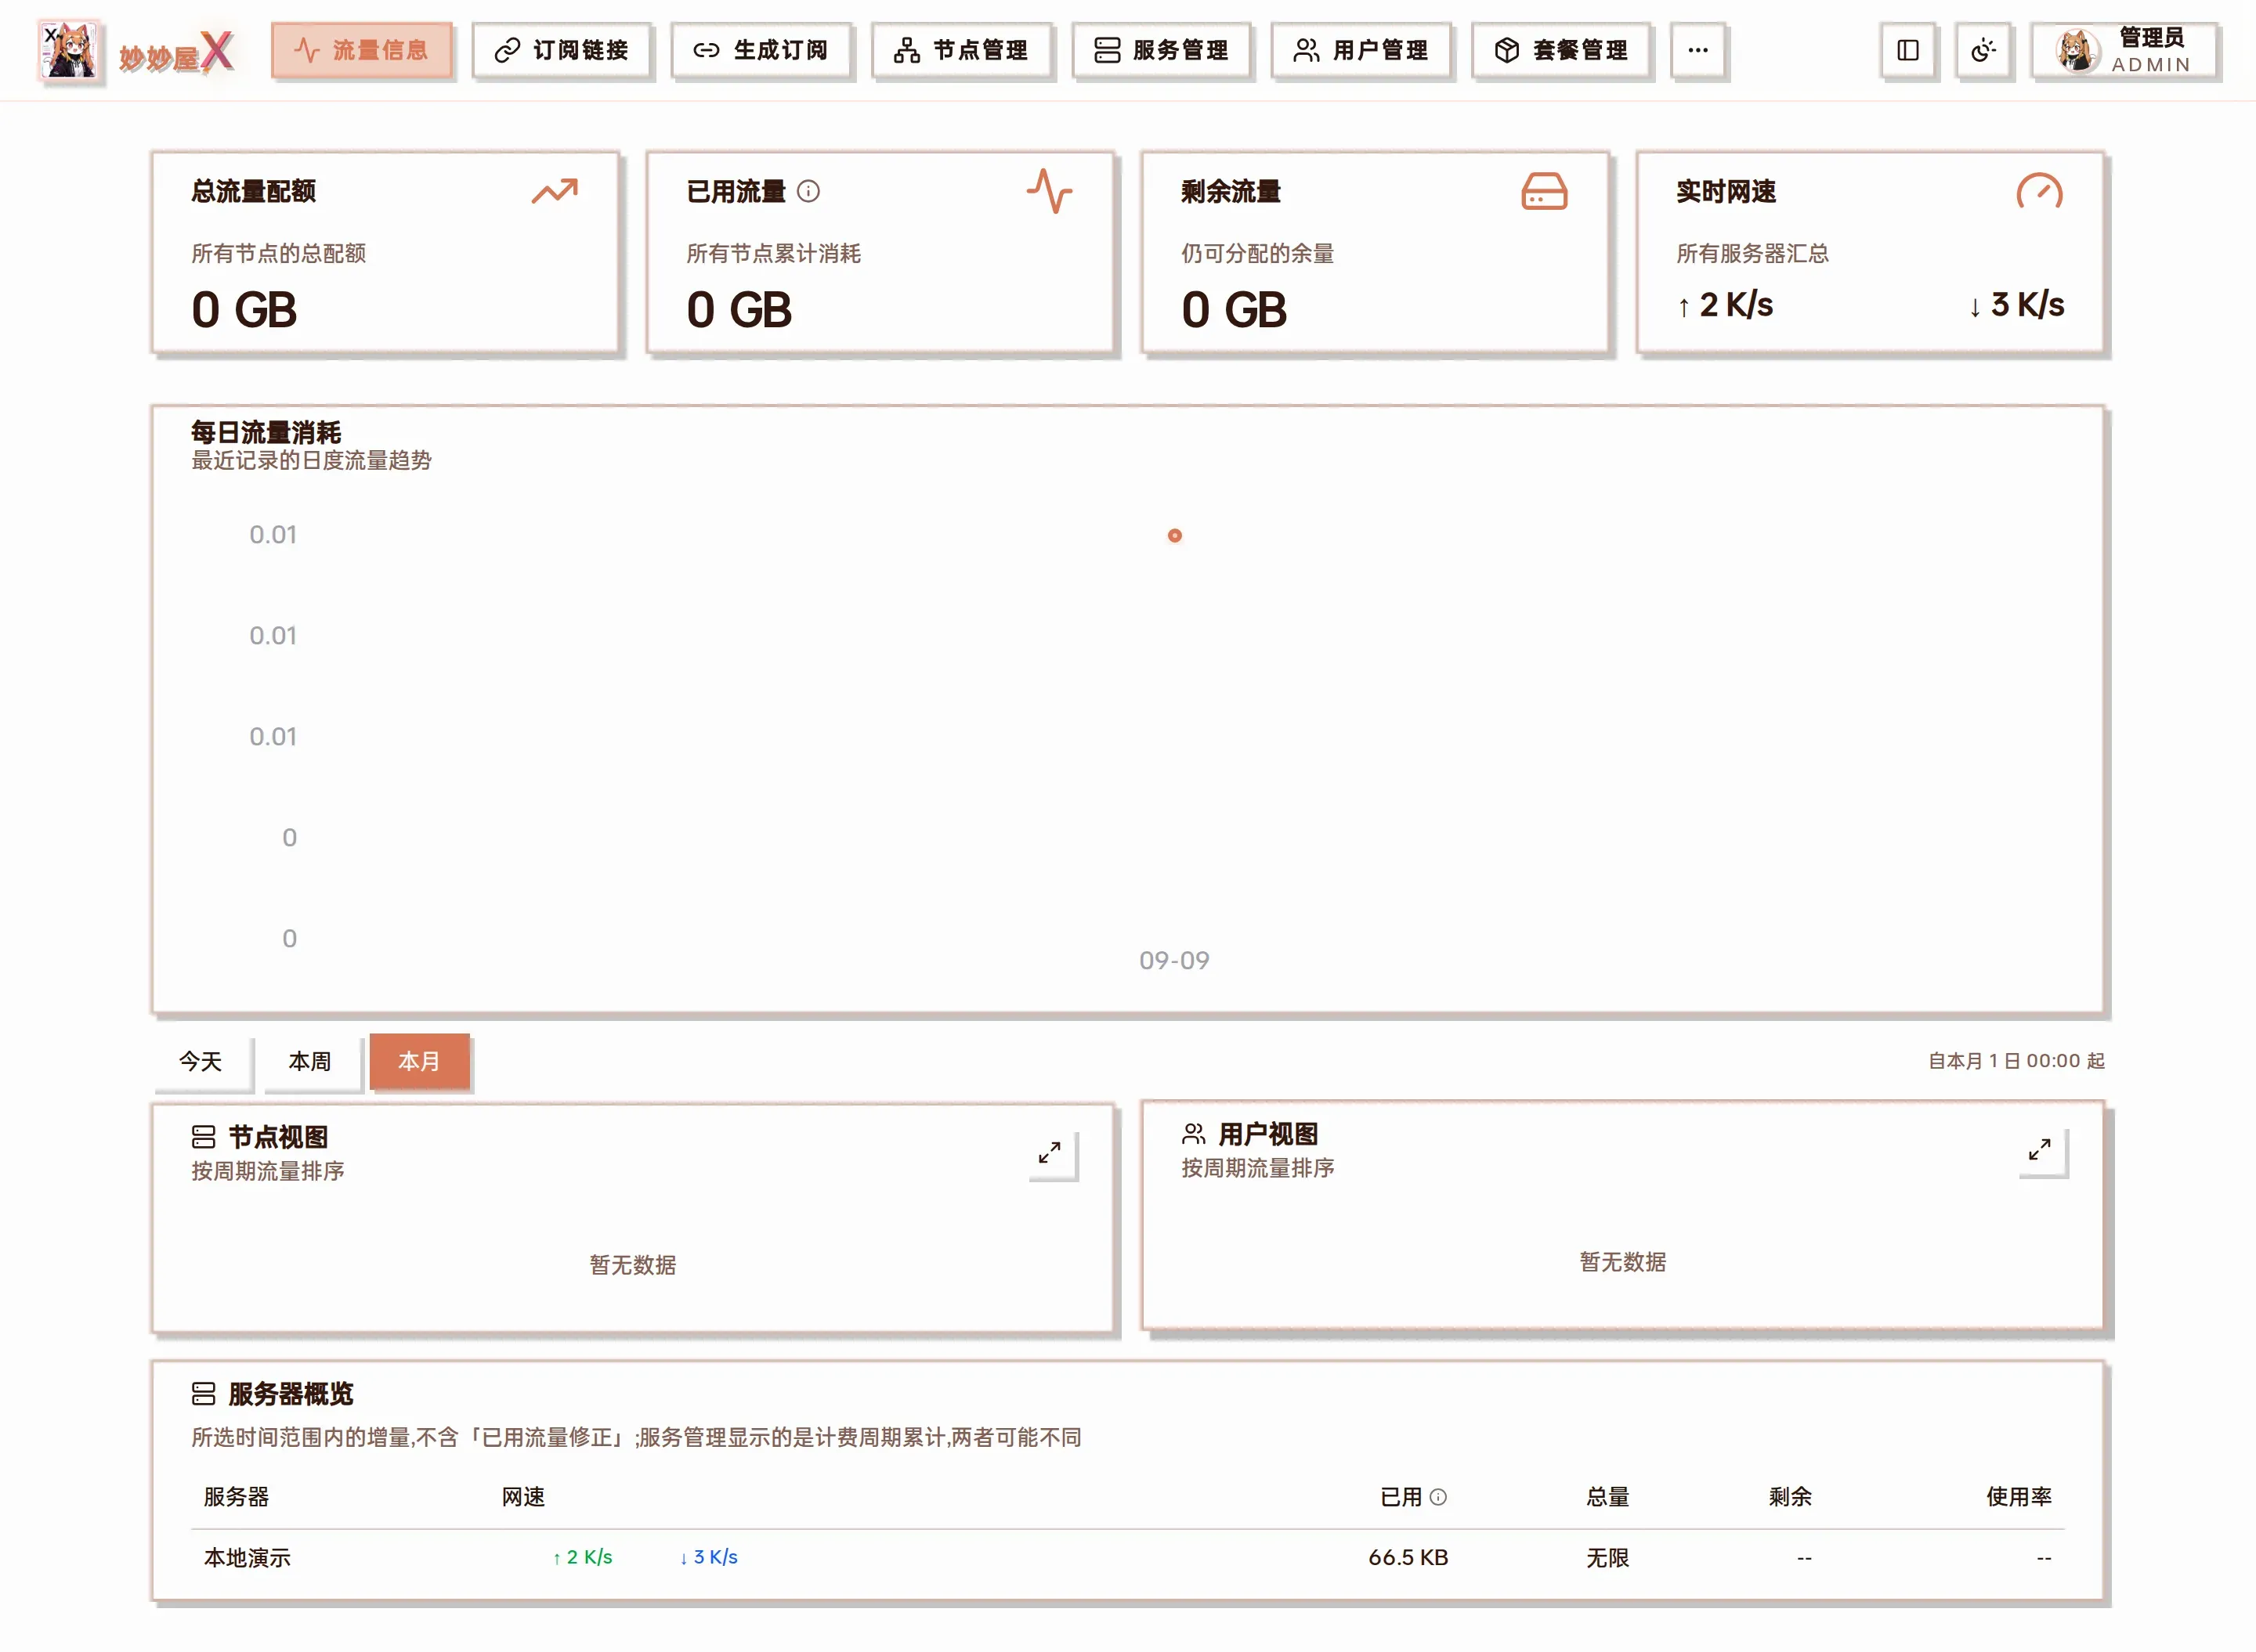Click the 每日流量消耗 chart title
Image resolution: width=2256 pixels, height=1652 pixels.
click(x=266, y=433)
